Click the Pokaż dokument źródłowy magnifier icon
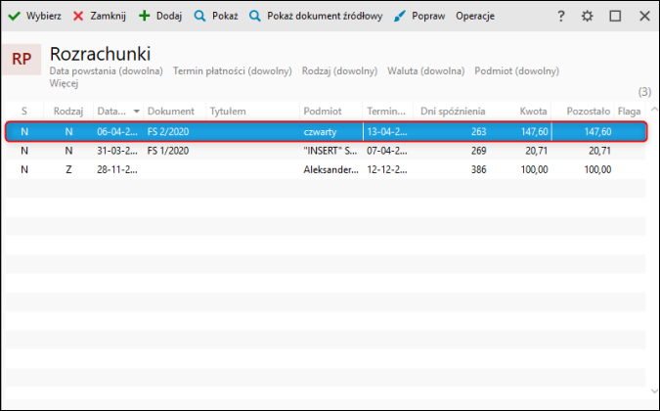 [x=254, y=16]
